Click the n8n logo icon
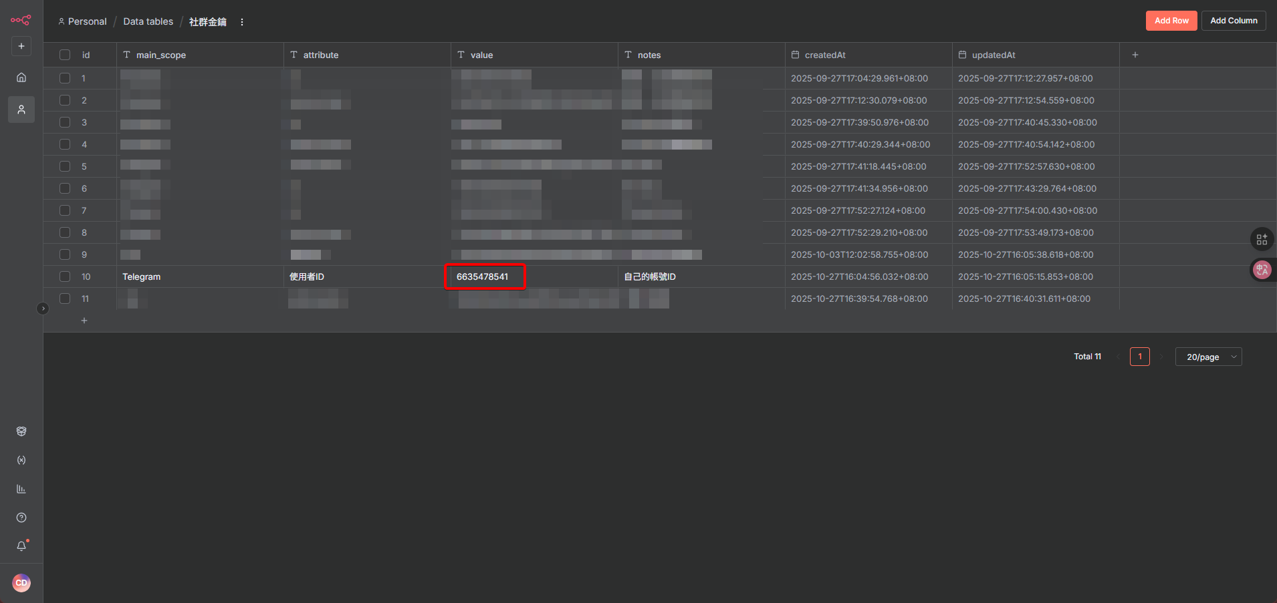 21,20
